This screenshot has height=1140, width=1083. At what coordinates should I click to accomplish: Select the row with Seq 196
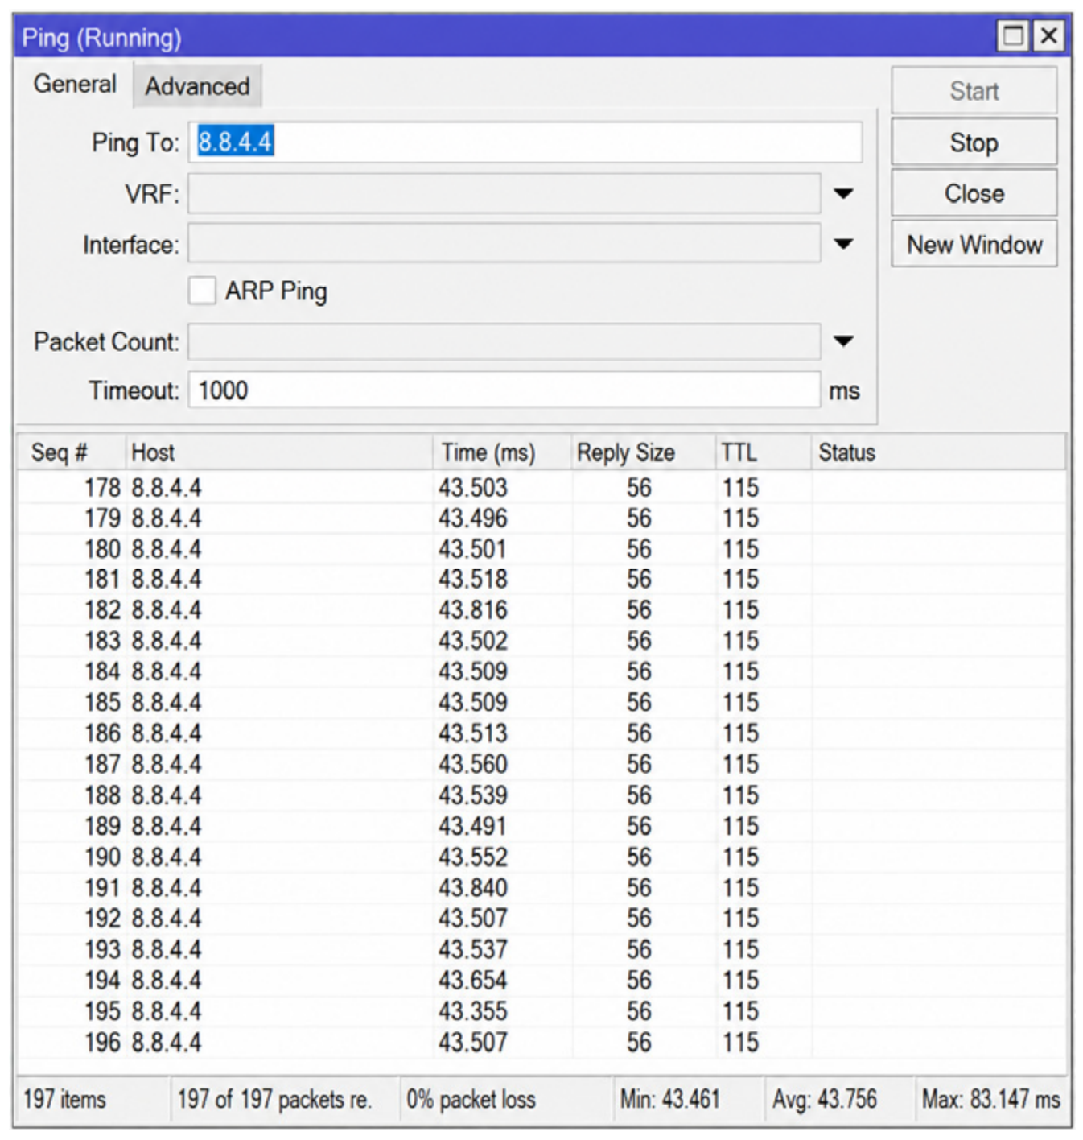541,1043
